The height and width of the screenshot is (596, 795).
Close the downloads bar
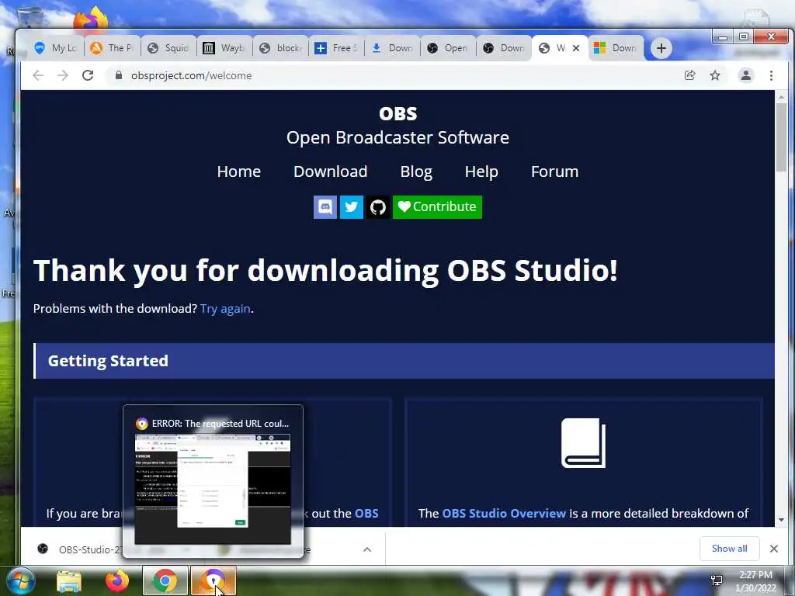(x=774, y=549)
